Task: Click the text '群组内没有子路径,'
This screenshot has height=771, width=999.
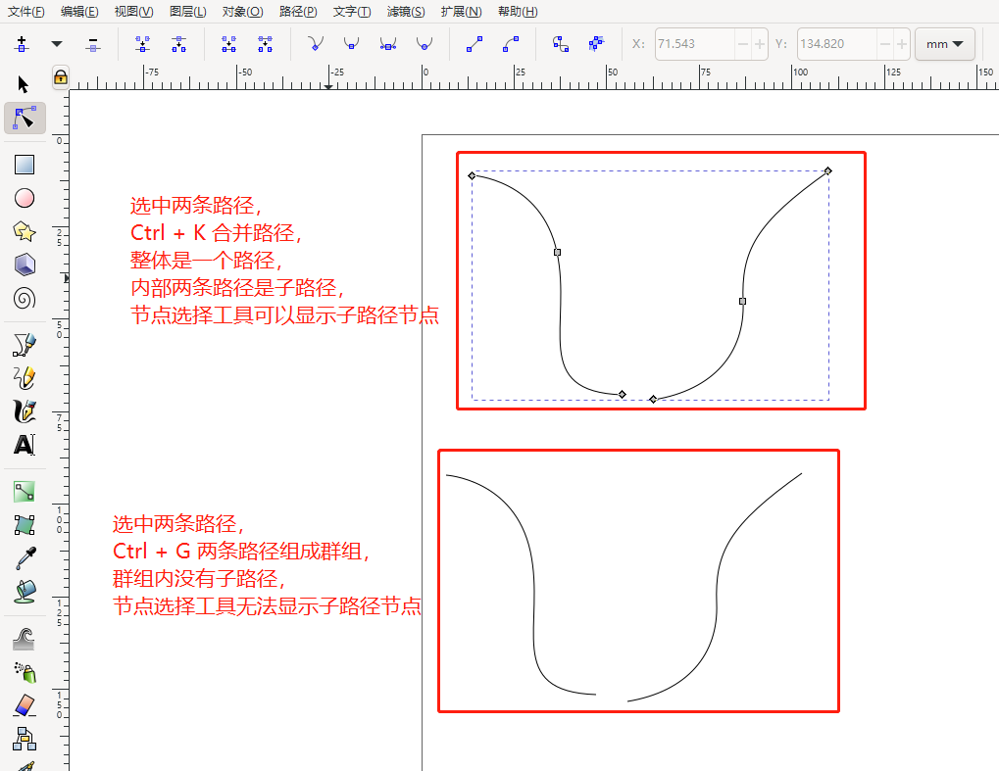Action: (x=199, y=579)
